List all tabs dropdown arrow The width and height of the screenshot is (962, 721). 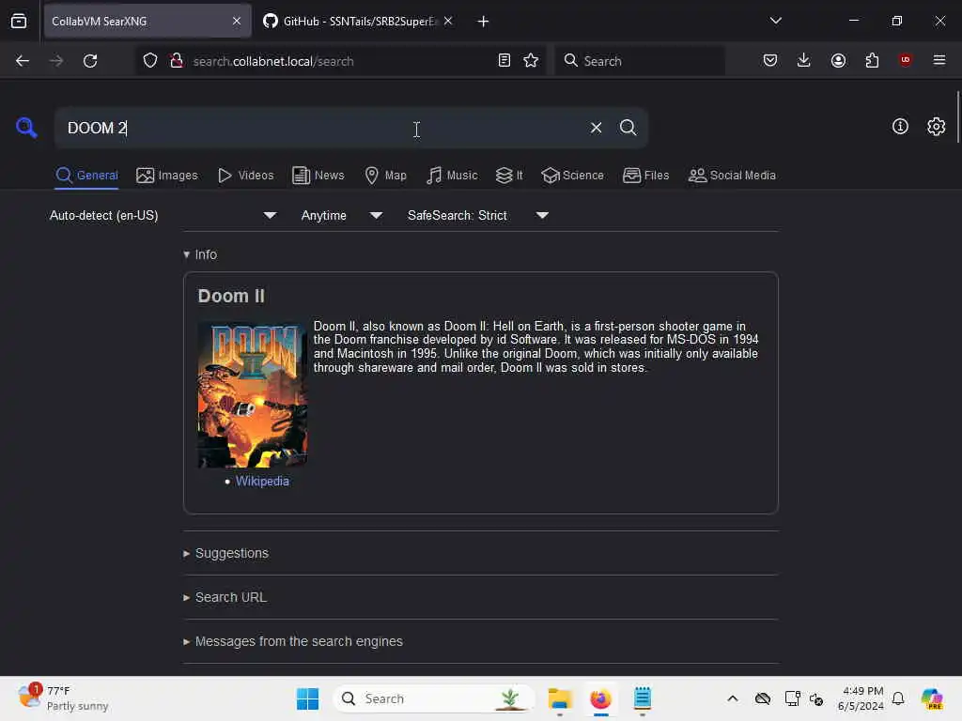coord(775,21)
